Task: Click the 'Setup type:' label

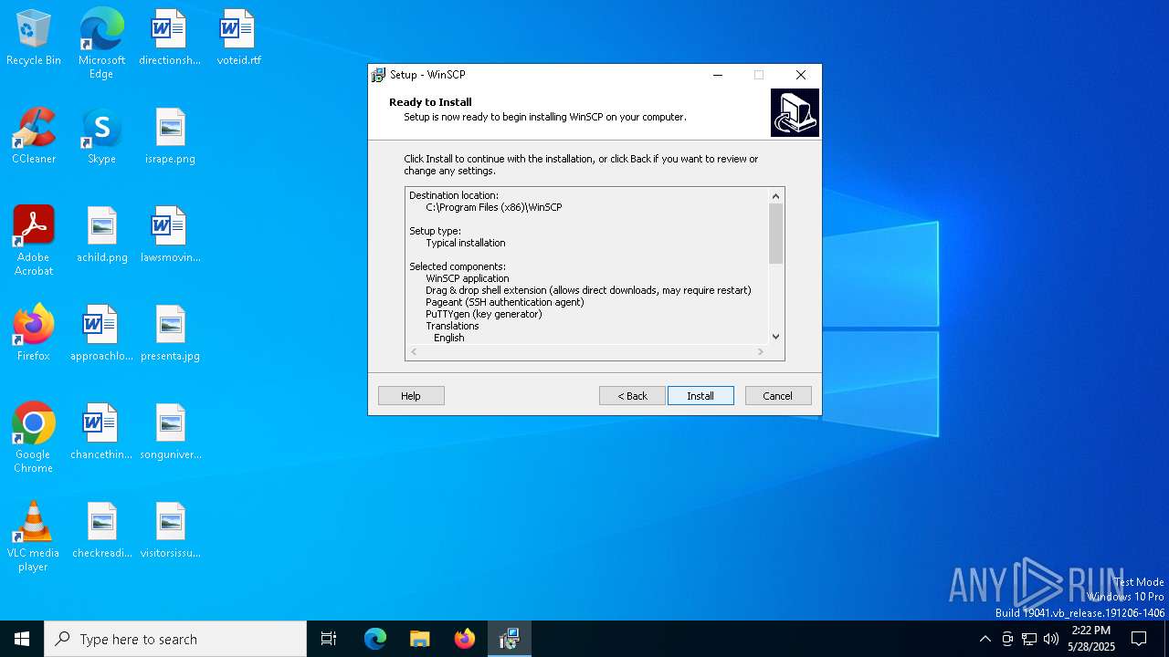Action: [x=436, y=231]
